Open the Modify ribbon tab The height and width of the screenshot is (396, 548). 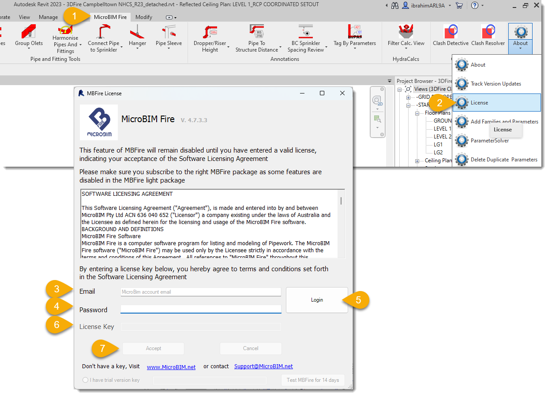144,17
